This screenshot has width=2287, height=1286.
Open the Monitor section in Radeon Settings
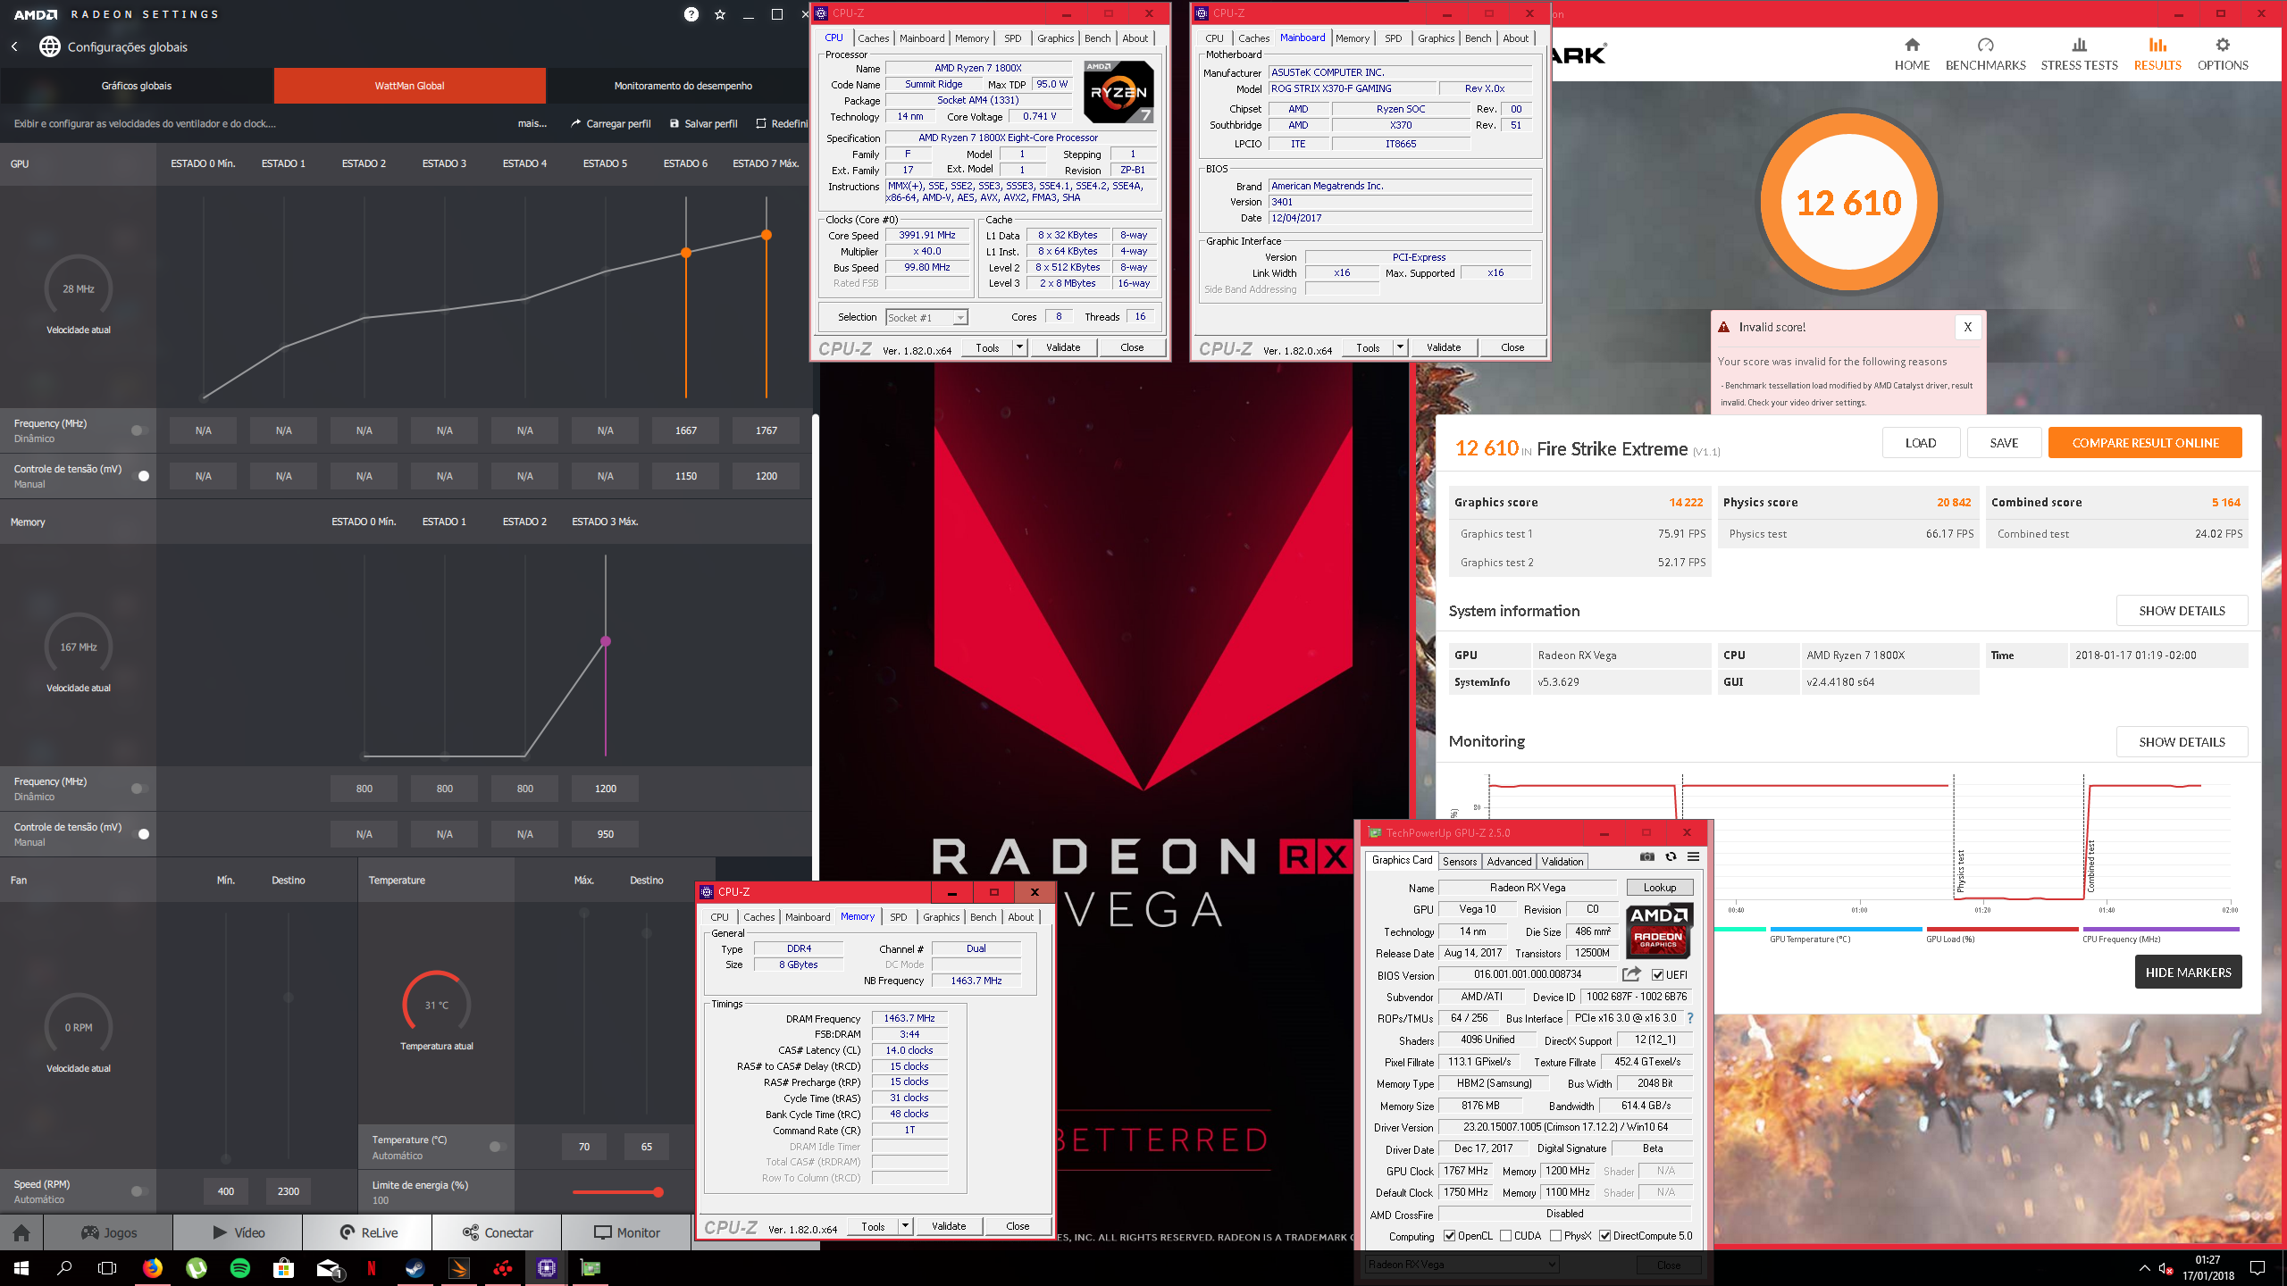point(627,1232)
